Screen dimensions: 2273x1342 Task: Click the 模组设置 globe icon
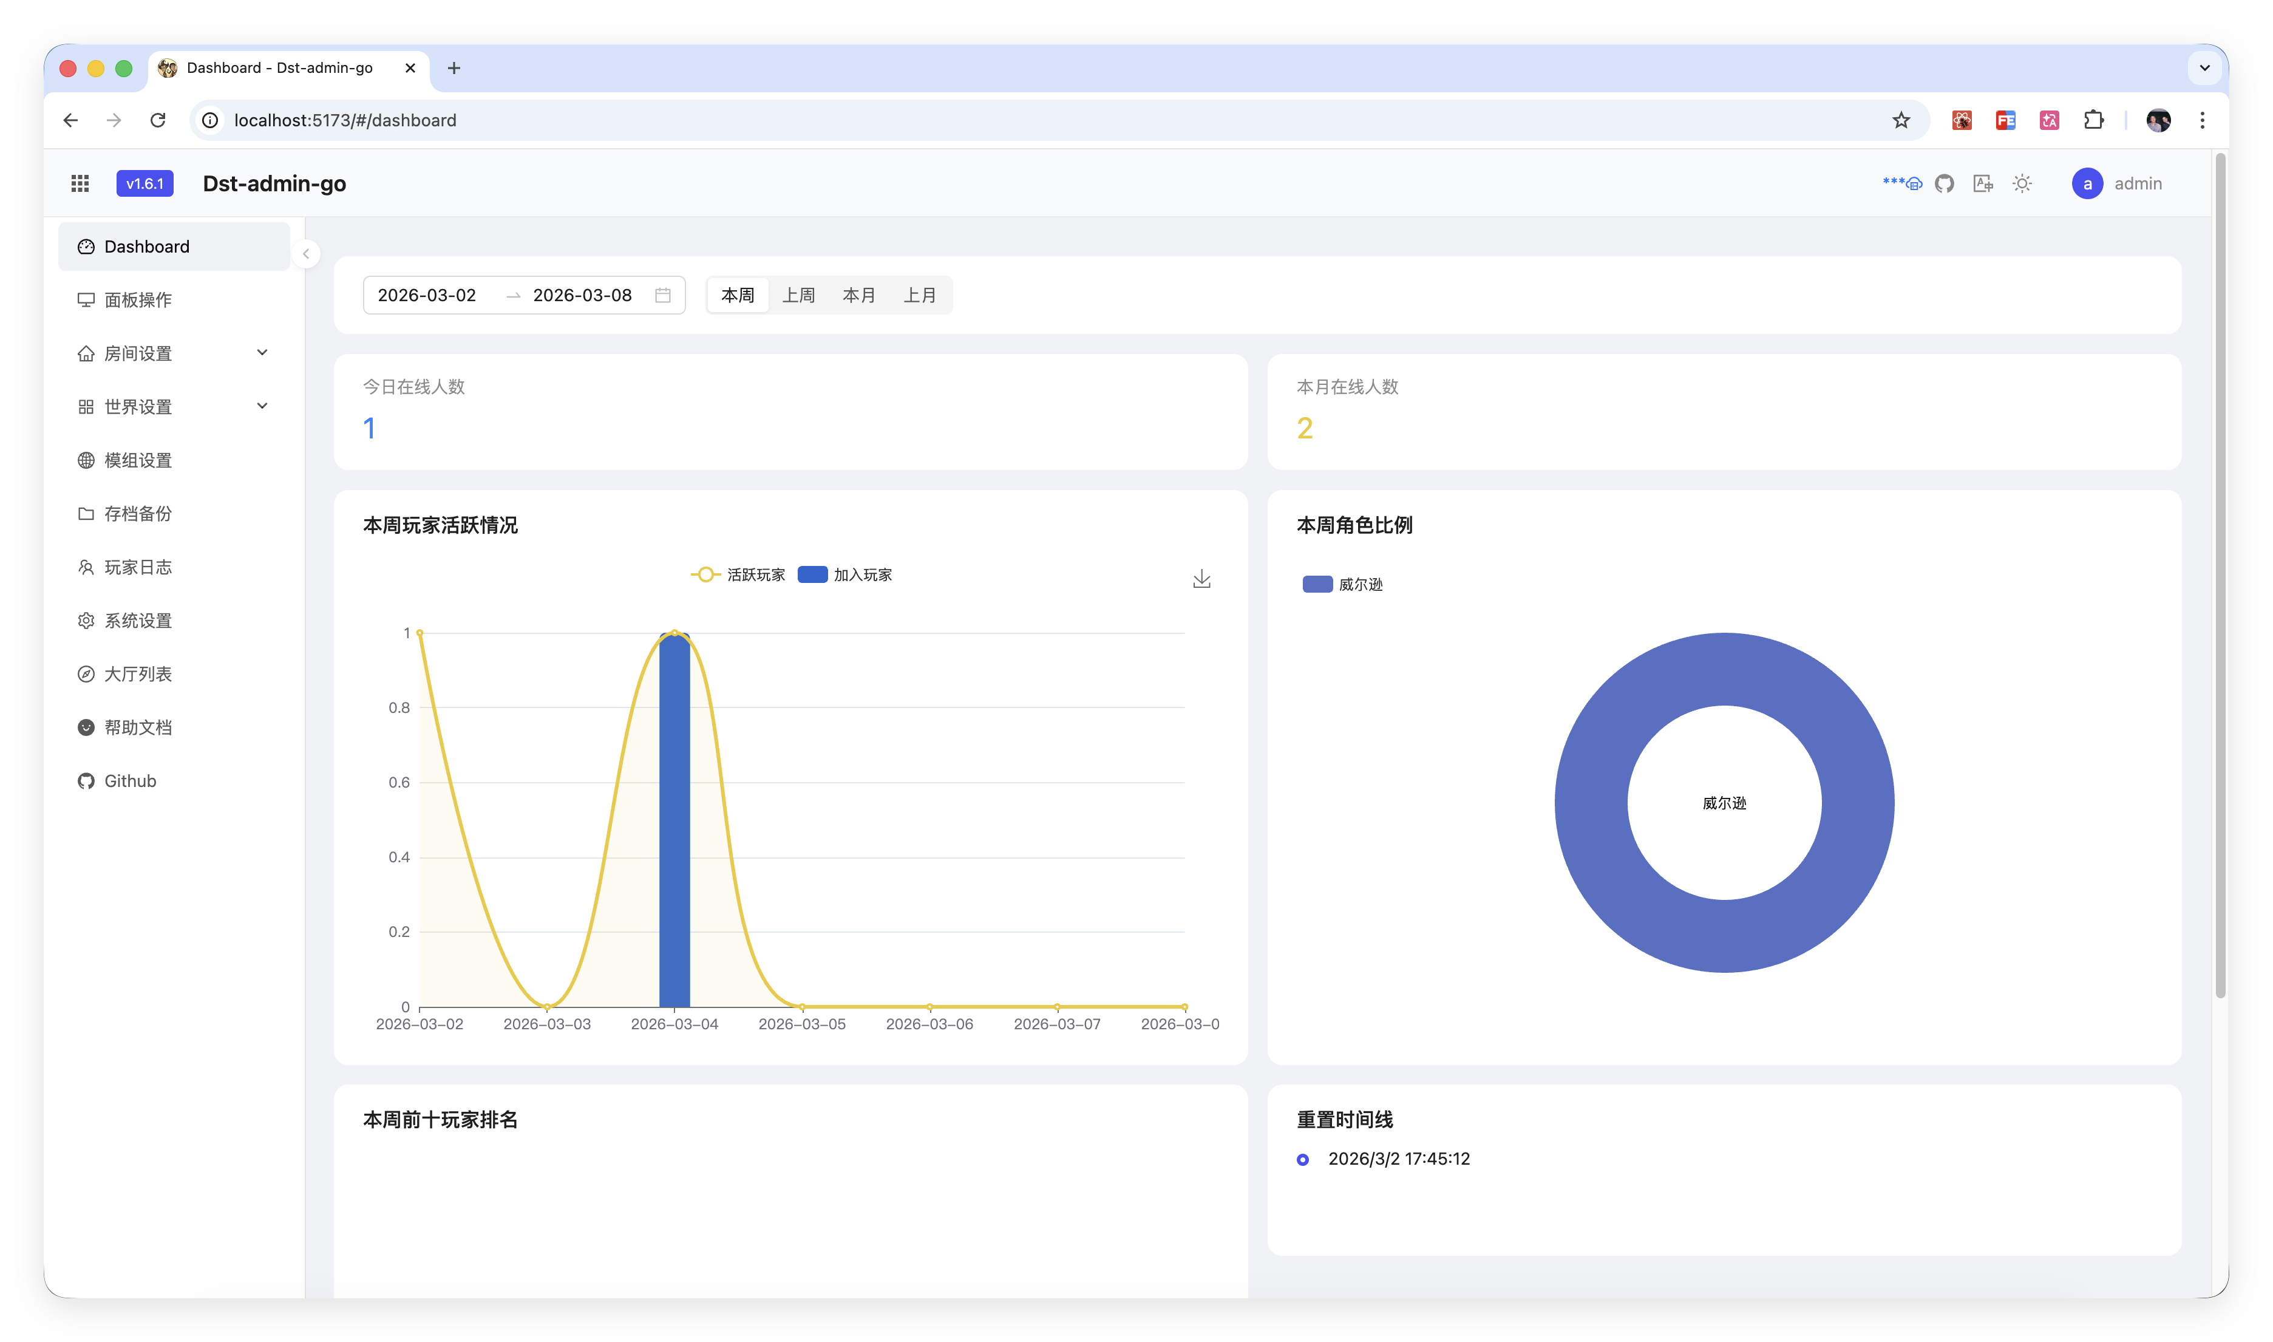[x=86, y=460]
